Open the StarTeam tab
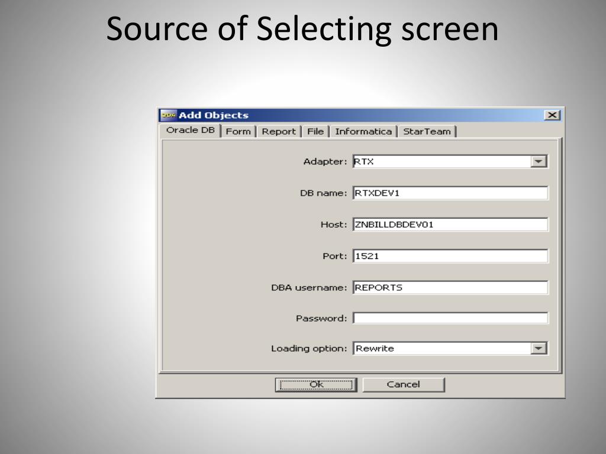The image size is (606, 454). [427, 131]
